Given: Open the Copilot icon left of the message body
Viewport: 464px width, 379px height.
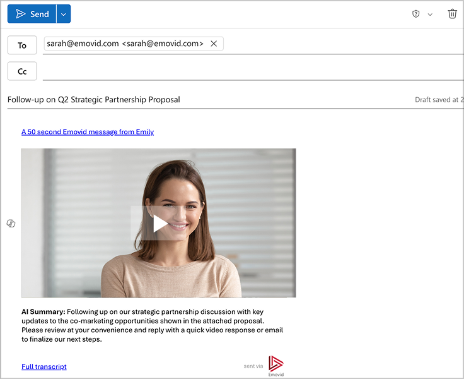Looking at the screenshot, I should pyautogui.click(x=11, y=224).
